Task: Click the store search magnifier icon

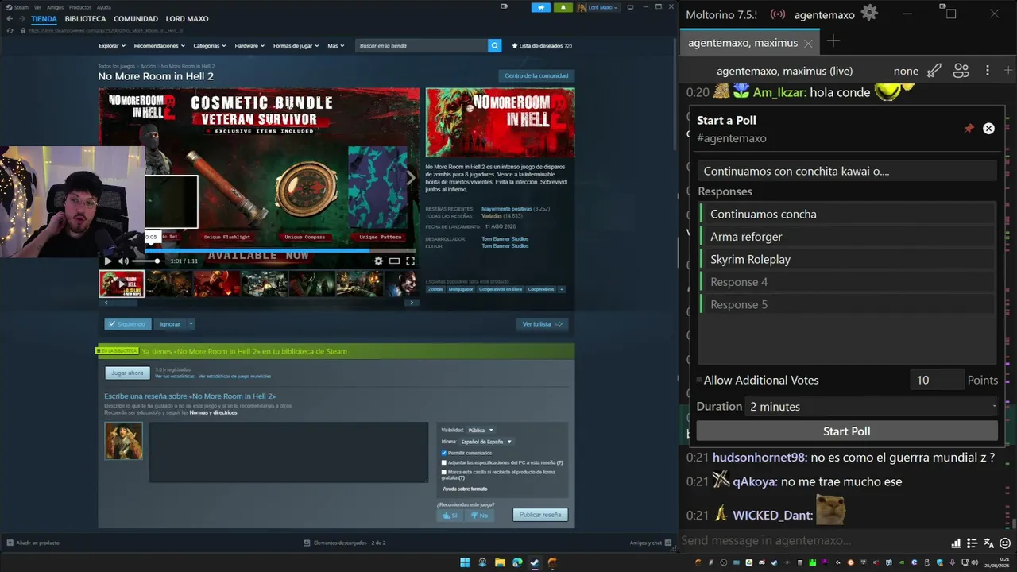Action: pyautogui.click(x=494, y=46)
